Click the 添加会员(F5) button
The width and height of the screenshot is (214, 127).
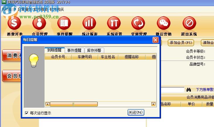(x=181, y=43)
